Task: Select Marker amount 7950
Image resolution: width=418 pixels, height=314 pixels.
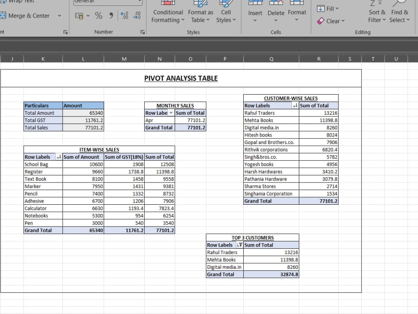Action: click(x=83, y=186)
